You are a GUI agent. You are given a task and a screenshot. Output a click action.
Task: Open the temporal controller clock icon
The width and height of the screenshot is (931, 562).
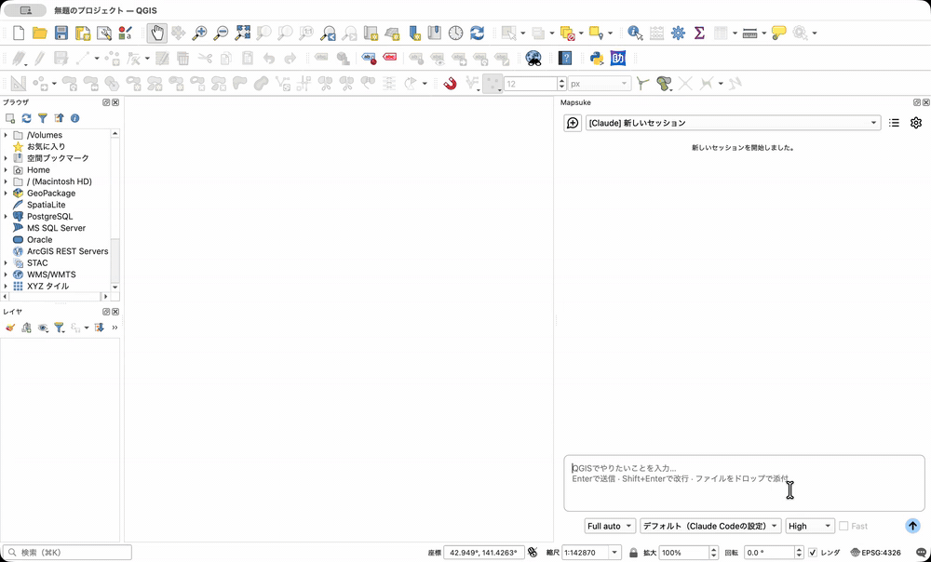pos(455,33)
